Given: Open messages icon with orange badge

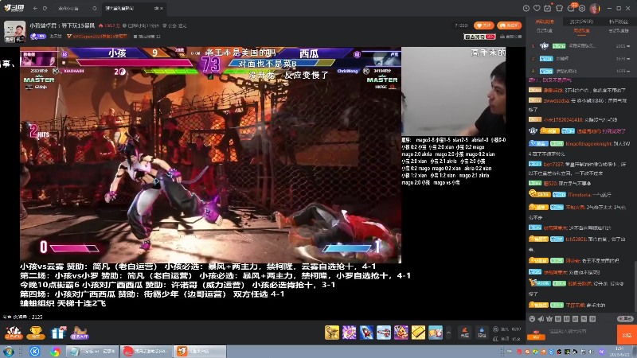Looking at the screenshot, I should coord(572,8).
